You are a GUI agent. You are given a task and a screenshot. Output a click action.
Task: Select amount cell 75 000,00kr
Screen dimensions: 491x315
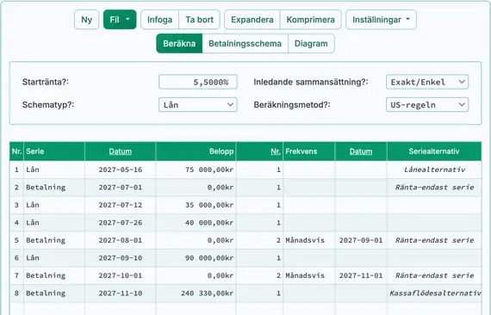pyautogui.click(x=196, y=170)
